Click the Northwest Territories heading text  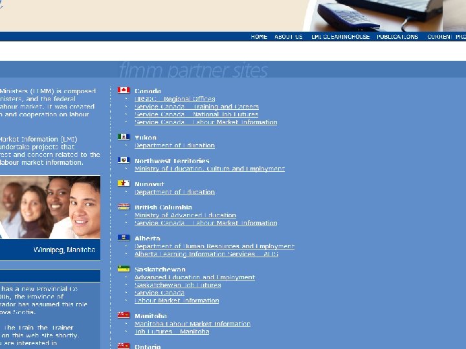pyautogui.click(x=172, y=161)
